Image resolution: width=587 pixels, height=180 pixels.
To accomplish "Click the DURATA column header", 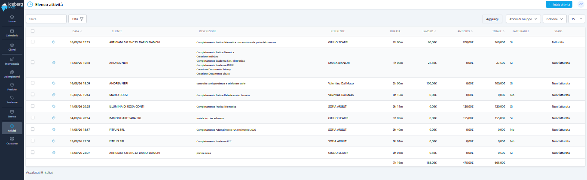I will click(x=395, y=31).
